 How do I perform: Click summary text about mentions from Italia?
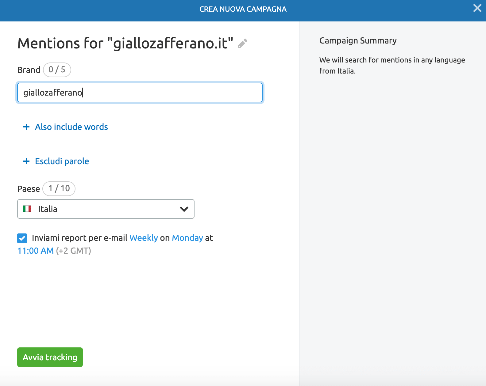tap(392, 65)
